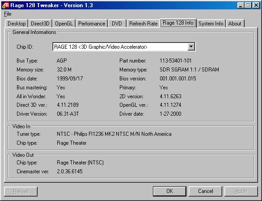Confirm with the OK button

(x=169, y=191)
